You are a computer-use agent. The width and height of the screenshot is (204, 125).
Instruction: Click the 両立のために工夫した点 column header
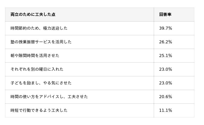click(33, 14)
